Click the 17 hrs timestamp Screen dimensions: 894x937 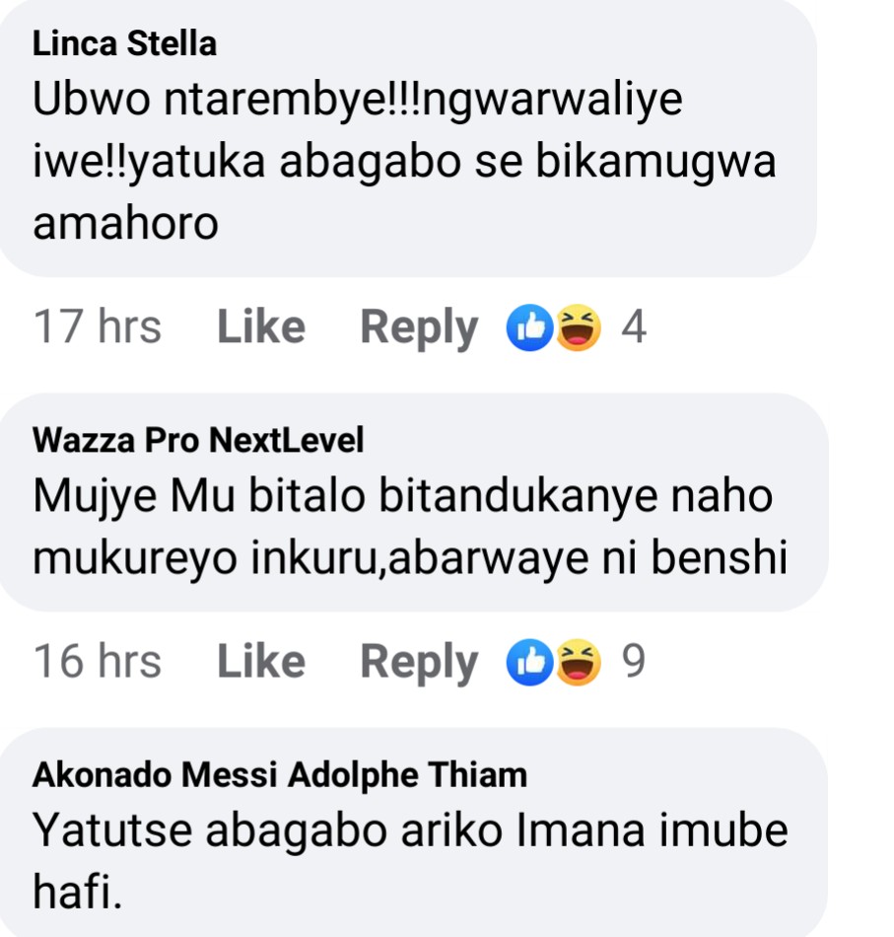(x=98, y=327)
